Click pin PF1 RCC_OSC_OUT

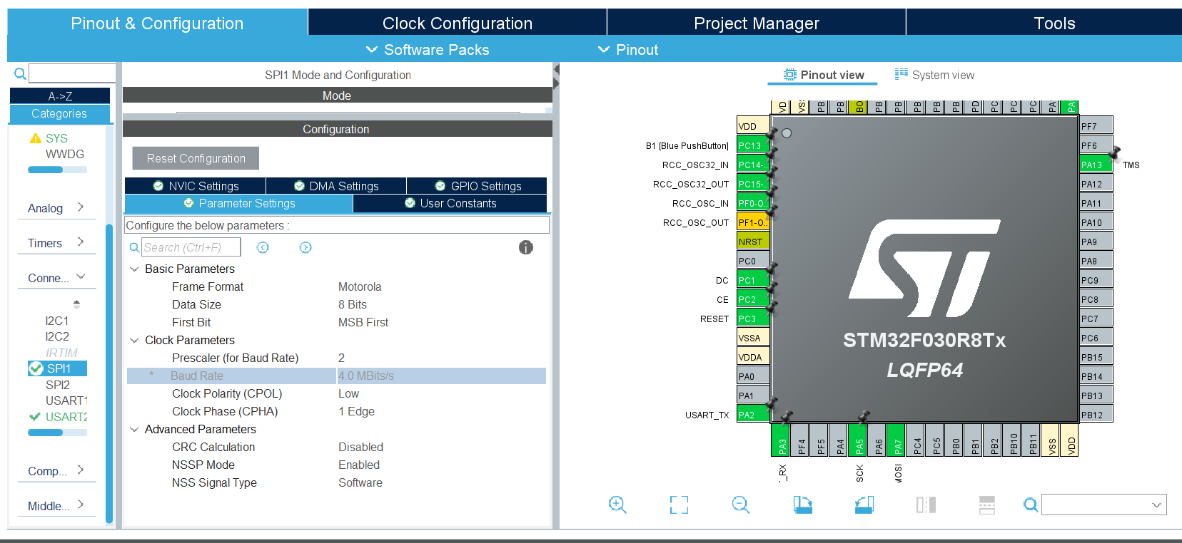pyautogui.click(x=753, y=222)
